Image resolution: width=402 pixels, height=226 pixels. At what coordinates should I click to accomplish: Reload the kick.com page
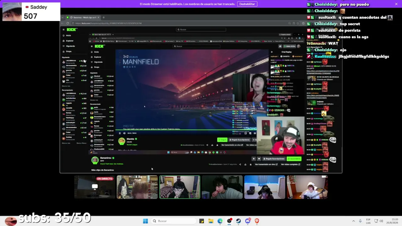[68, 23]
